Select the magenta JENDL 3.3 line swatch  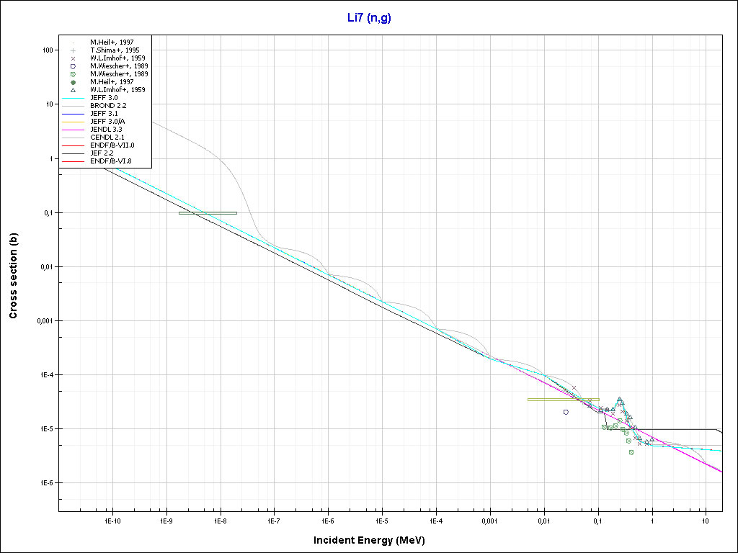click(x=74, y=130)
